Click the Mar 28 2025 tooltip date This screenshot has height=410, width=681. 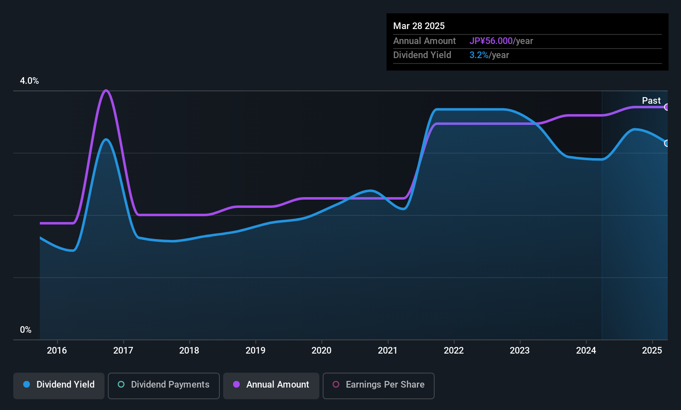point(419,26)
